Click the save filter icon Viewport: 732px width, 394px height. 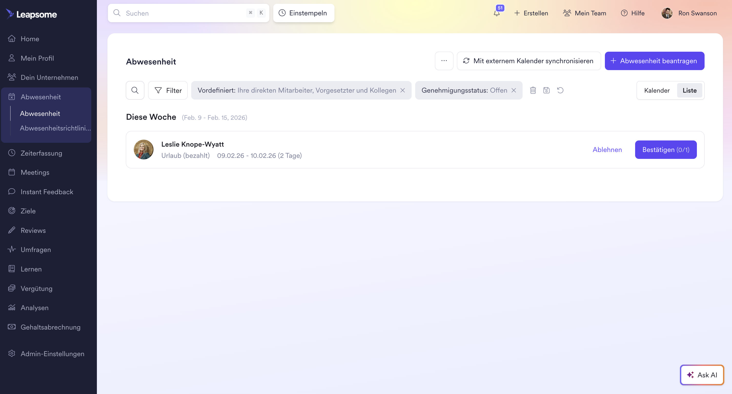(x=546, y=90)
